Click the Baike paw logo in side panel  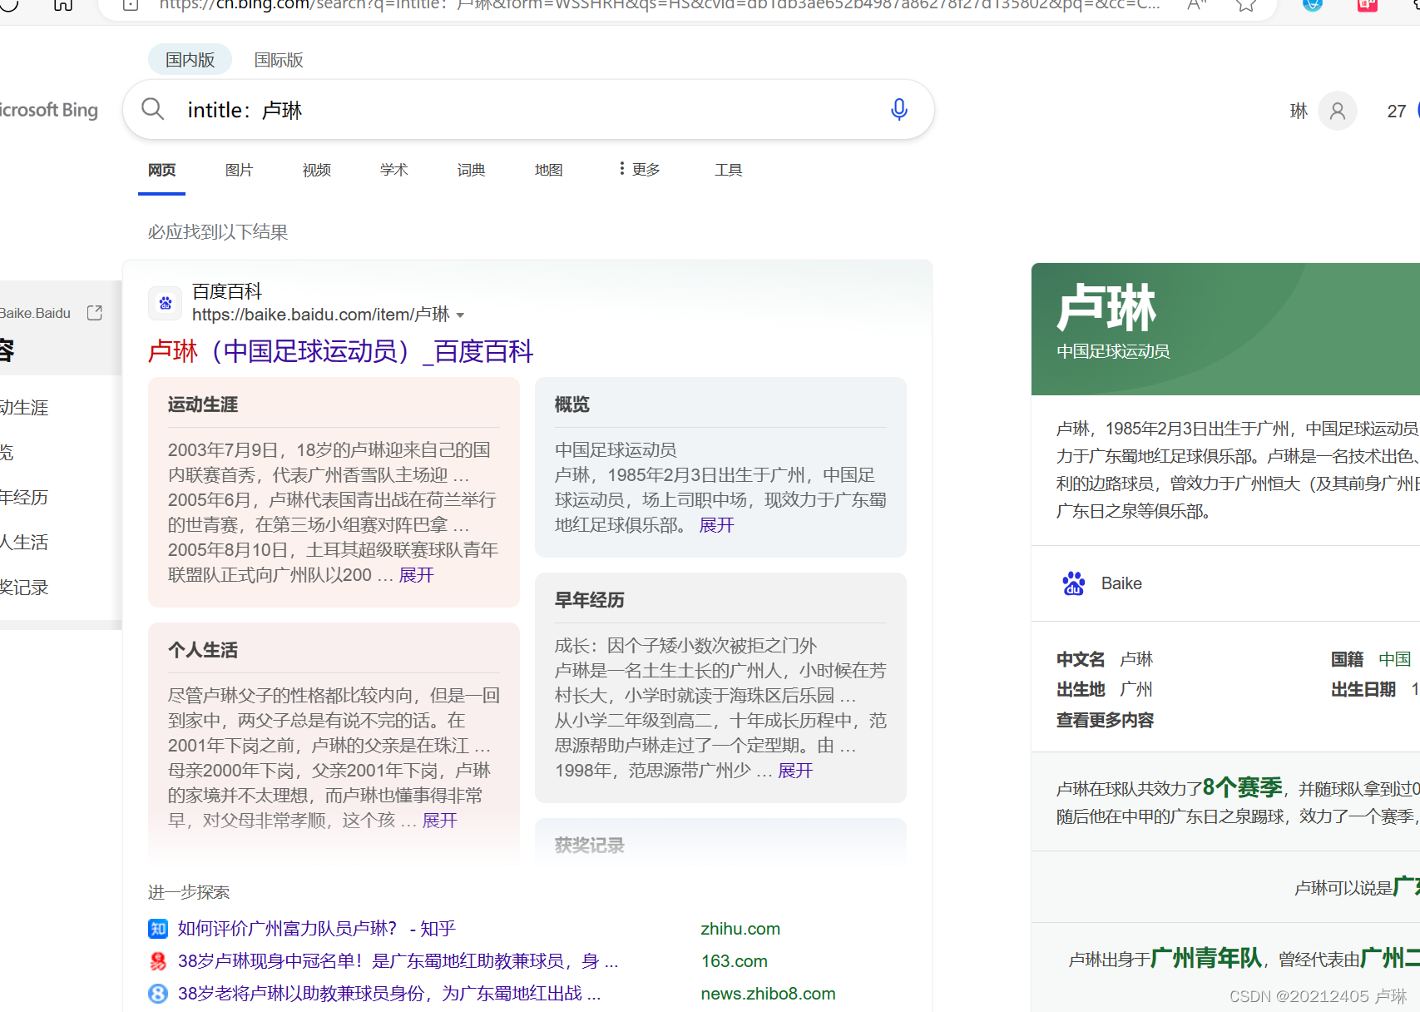[1074, 583]
